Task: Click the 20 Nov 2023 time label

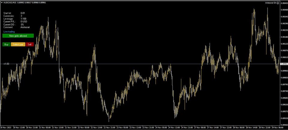Action: (x=5, y=127)
